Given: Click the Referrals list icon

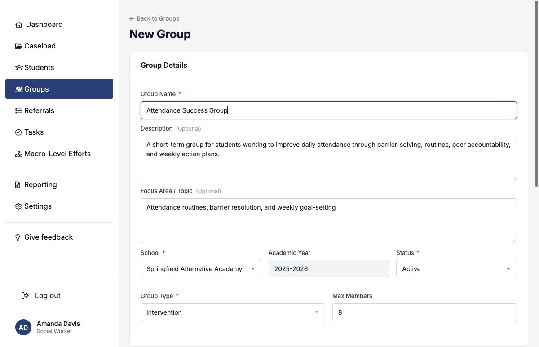Looking at the screenshot, I should point(18,110).
